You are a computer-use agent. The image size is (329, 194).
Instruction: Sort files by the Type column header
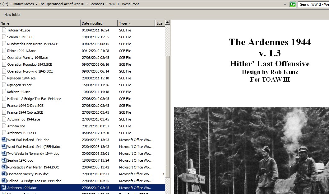(x=136, y=23)
